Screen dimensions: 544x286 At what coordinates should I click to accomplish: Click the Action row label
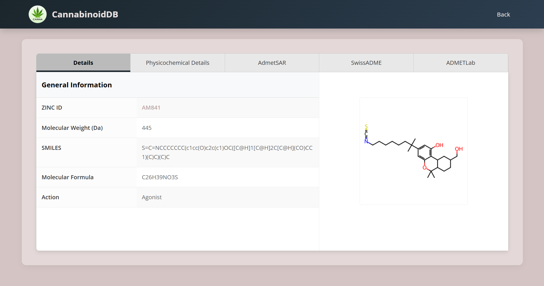[50, 197]
